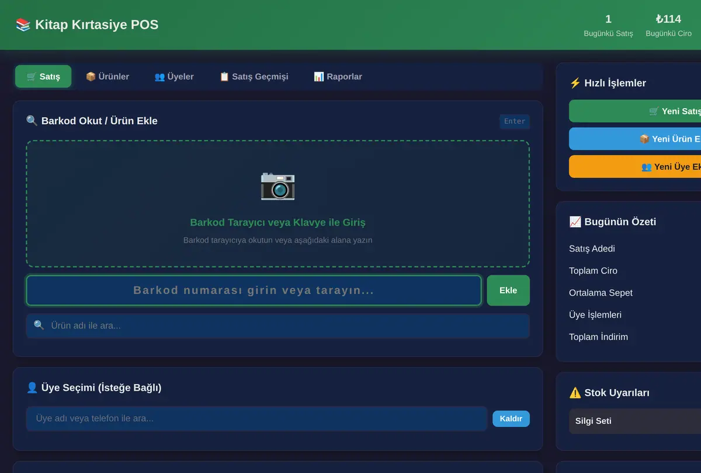Screen dimensions: 701x473
Task: Click the member name or phone search field
Action: (x=256, y=419)
